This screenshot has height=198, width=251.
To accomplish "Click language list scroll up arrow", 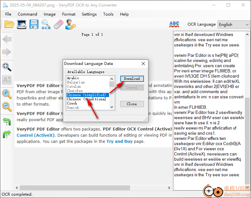I will pyautogui.click(x=112, y=79).
